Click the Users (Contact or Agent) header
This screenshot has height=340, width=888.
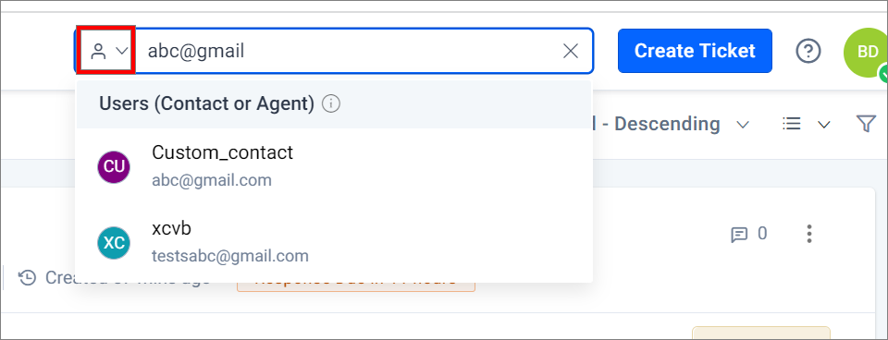point(206,103)
